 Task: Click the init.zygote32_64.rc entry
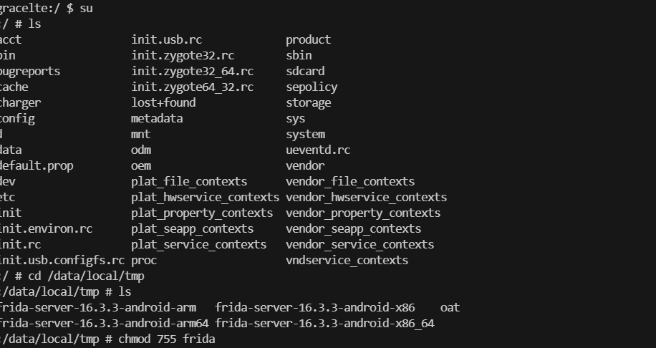[192, 71]
